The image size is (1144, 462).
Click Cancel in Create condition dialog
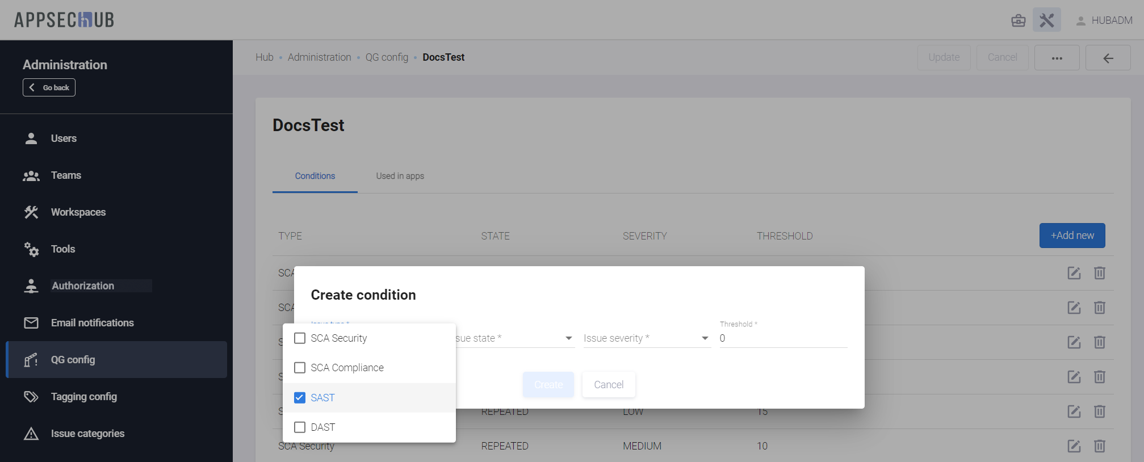click(x=609, y=385)
